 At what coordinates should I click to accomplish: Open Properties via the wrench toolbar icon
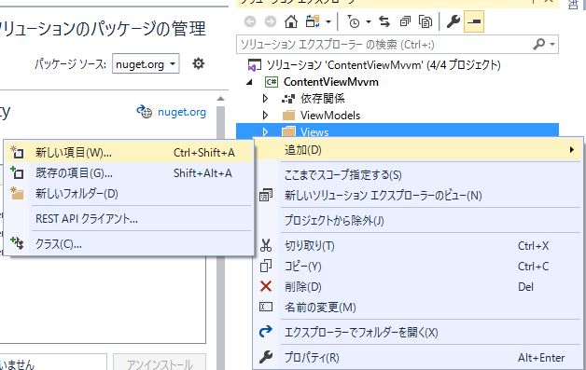click(453, 21)
